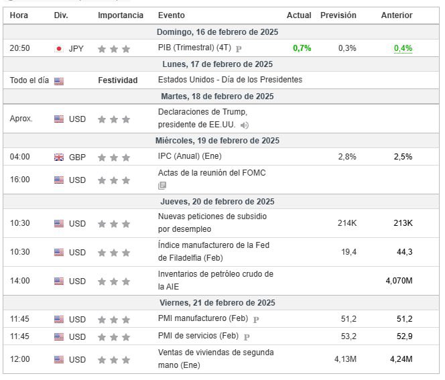Screen dimensions: 445x380
Task: Open Actas de la reunión del FOMC event
Action: (212, 173)
